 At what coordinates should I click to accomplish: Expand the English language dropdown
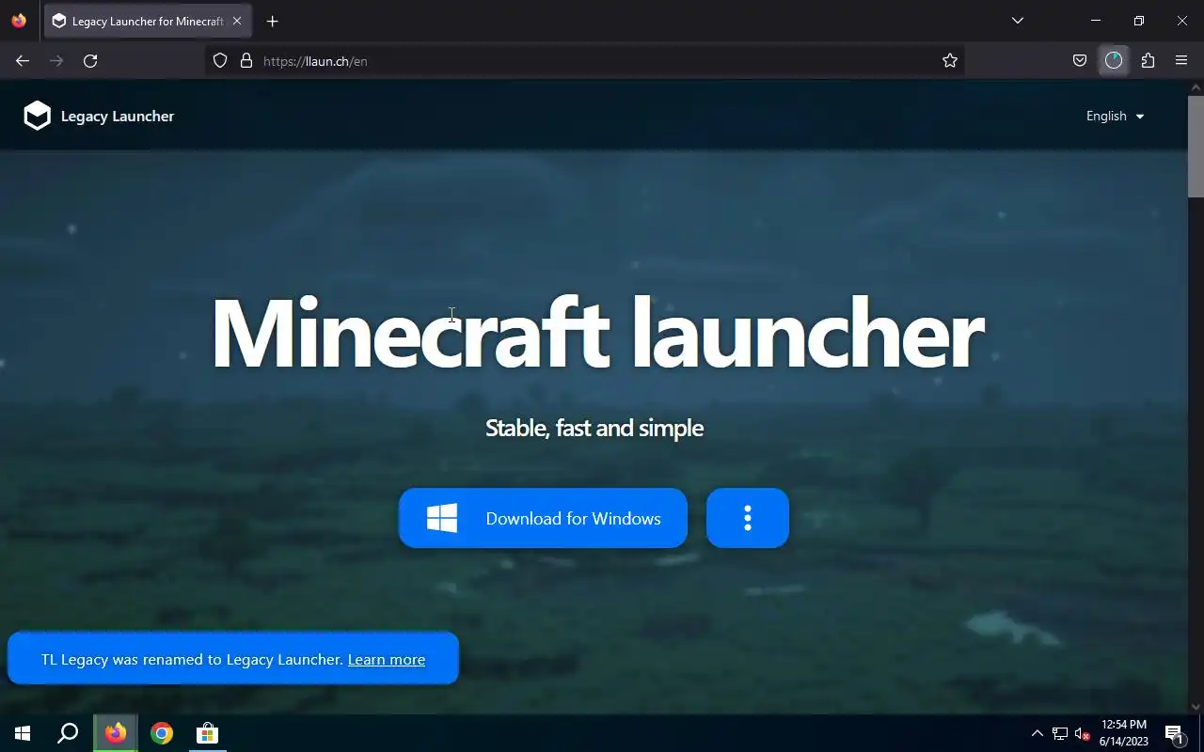[1115, 116]
